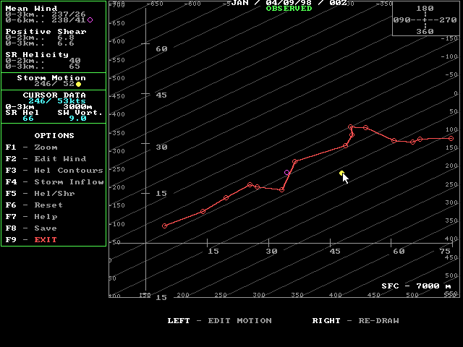Click F6 Reset option

coord(34,205)
